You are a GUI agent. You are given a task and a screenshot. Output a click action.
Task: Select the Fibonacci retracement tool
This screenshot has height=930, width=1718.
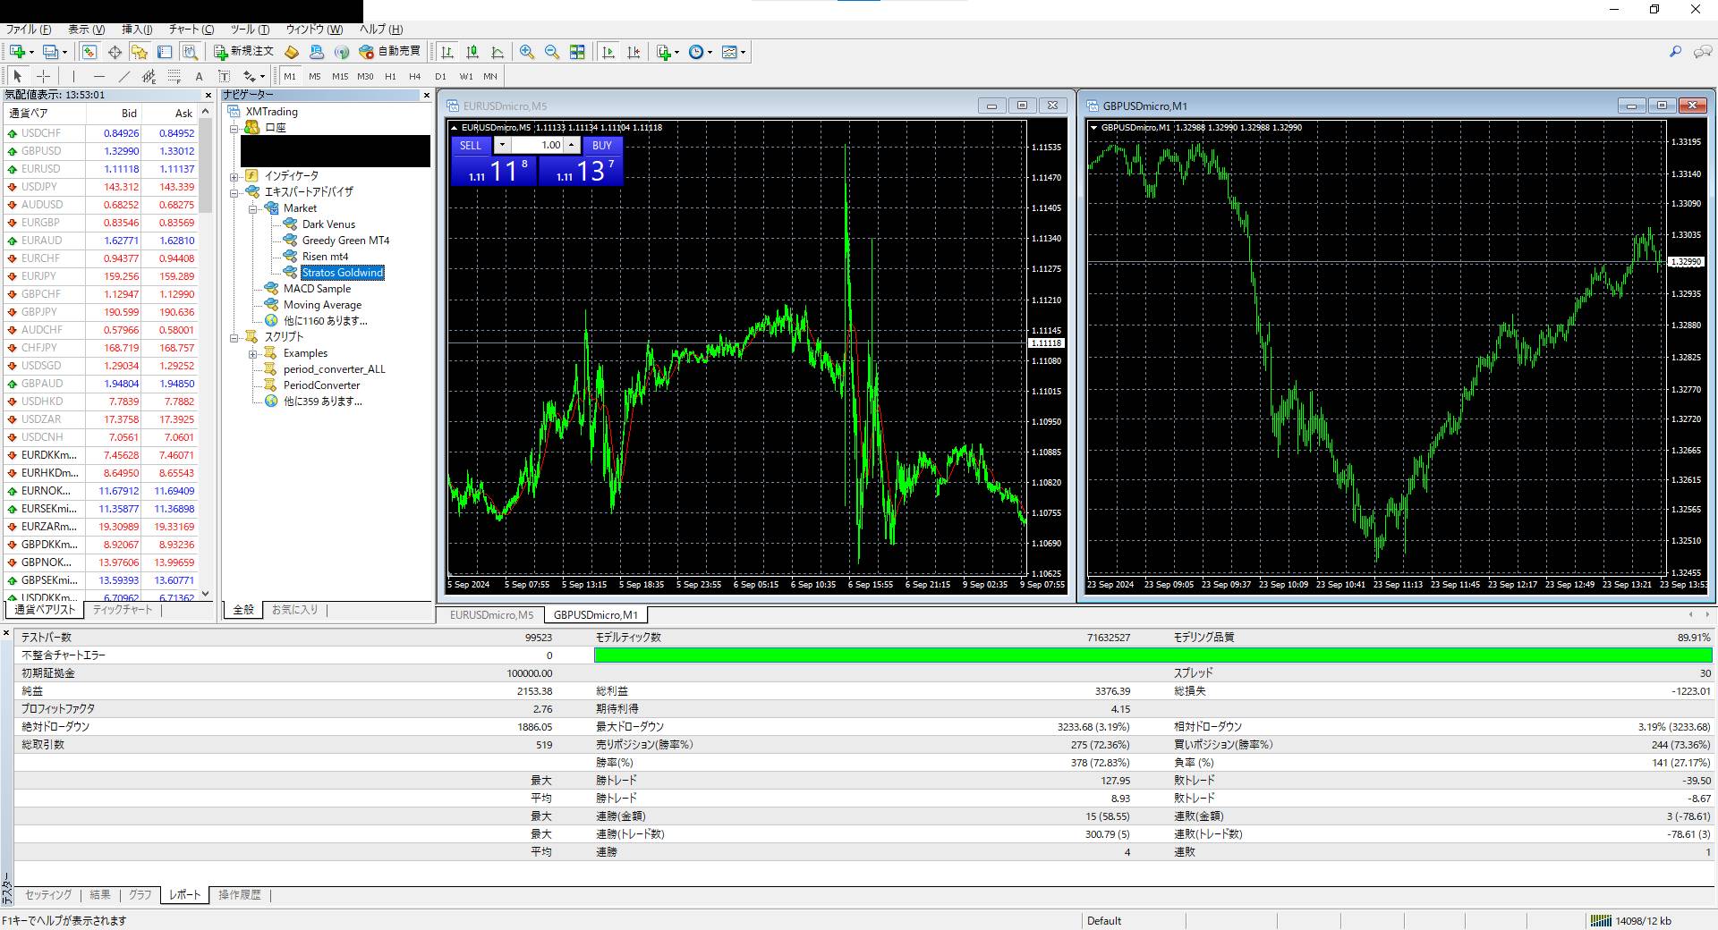(x=174, y=76)
